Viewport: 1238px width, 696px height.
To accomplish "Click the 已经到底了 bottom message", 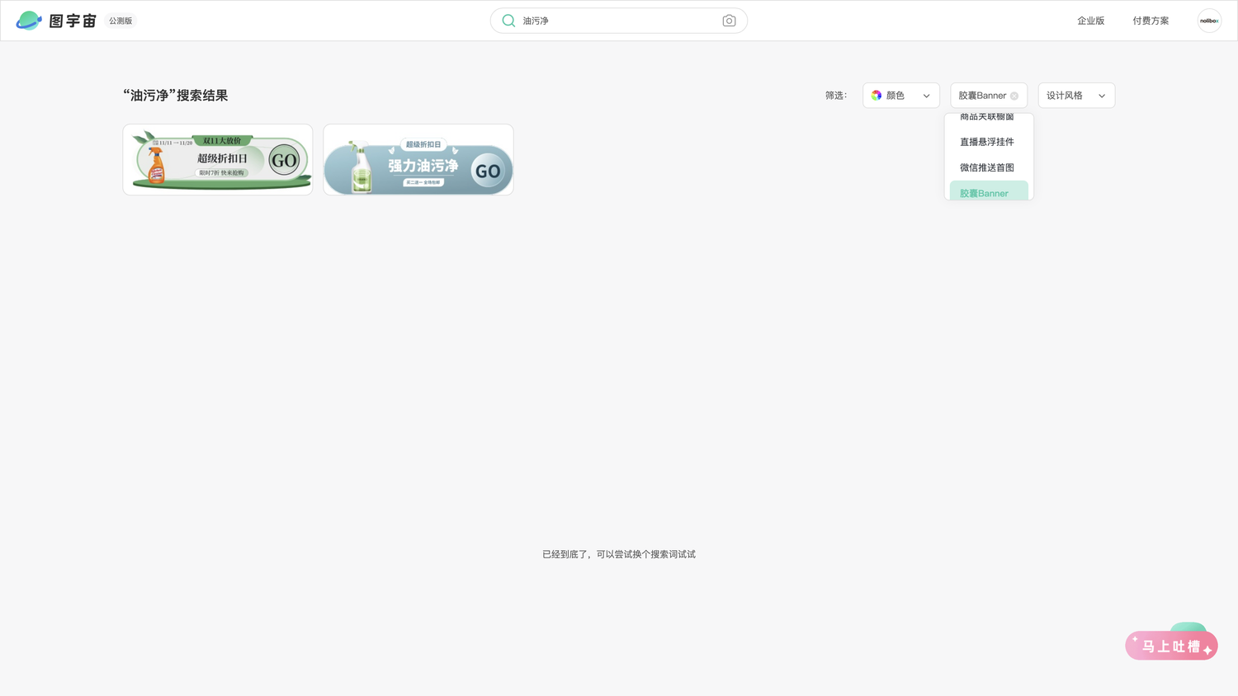I will (x=619, y=554).
